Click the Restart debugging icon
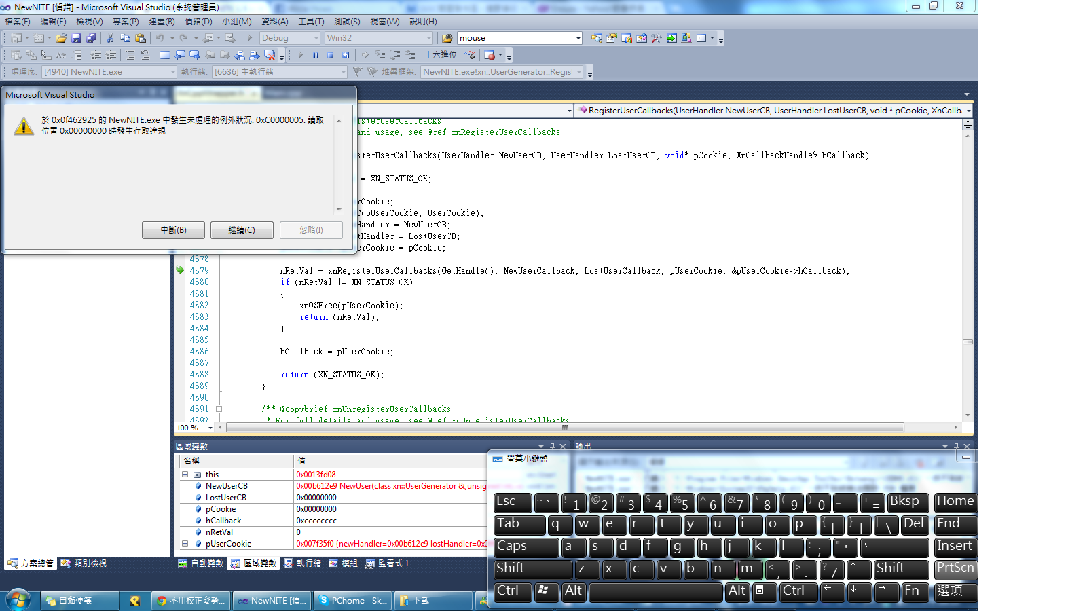Viewport: 1068px width, 611px height. (345, 55)
